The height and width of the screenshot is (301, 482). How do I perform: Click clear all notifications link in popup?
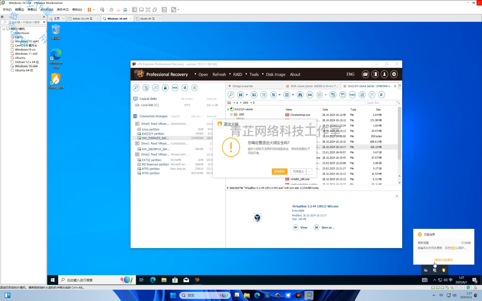tap(444, 260)
